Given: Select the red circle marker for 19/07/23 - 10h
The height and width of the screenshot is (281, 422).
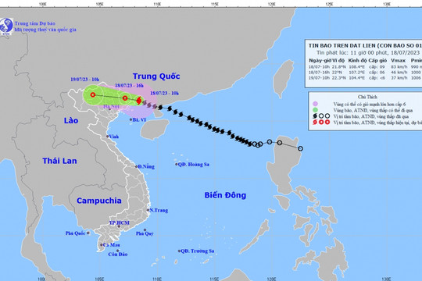Looking at the screenshot, I should point(93,94).
